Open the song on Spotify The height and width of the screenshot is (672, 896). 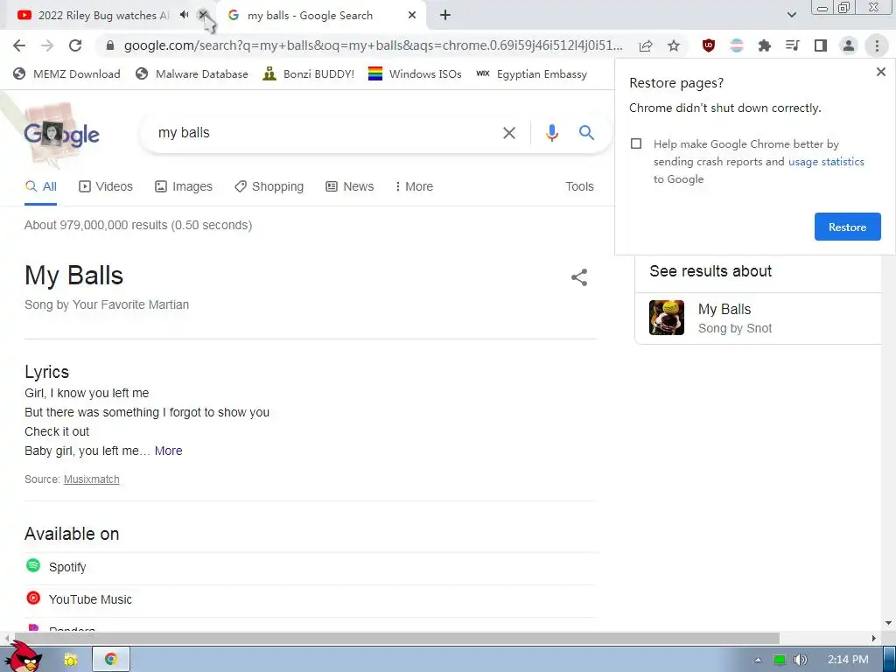[311, 567]
